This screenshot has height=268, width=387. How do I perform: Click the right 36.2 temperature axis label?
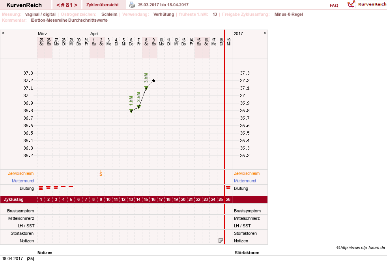245,156
